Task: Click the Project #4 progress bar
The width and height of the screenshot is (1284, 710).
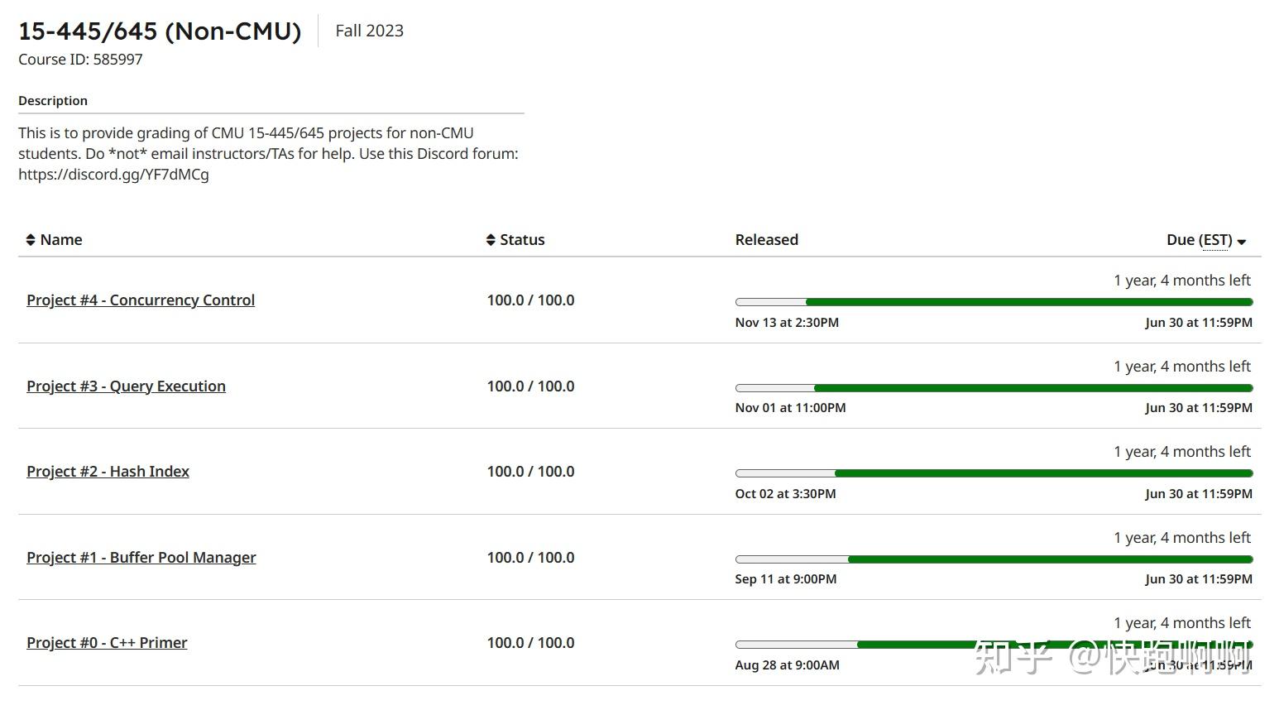Action: click(993, 301)
